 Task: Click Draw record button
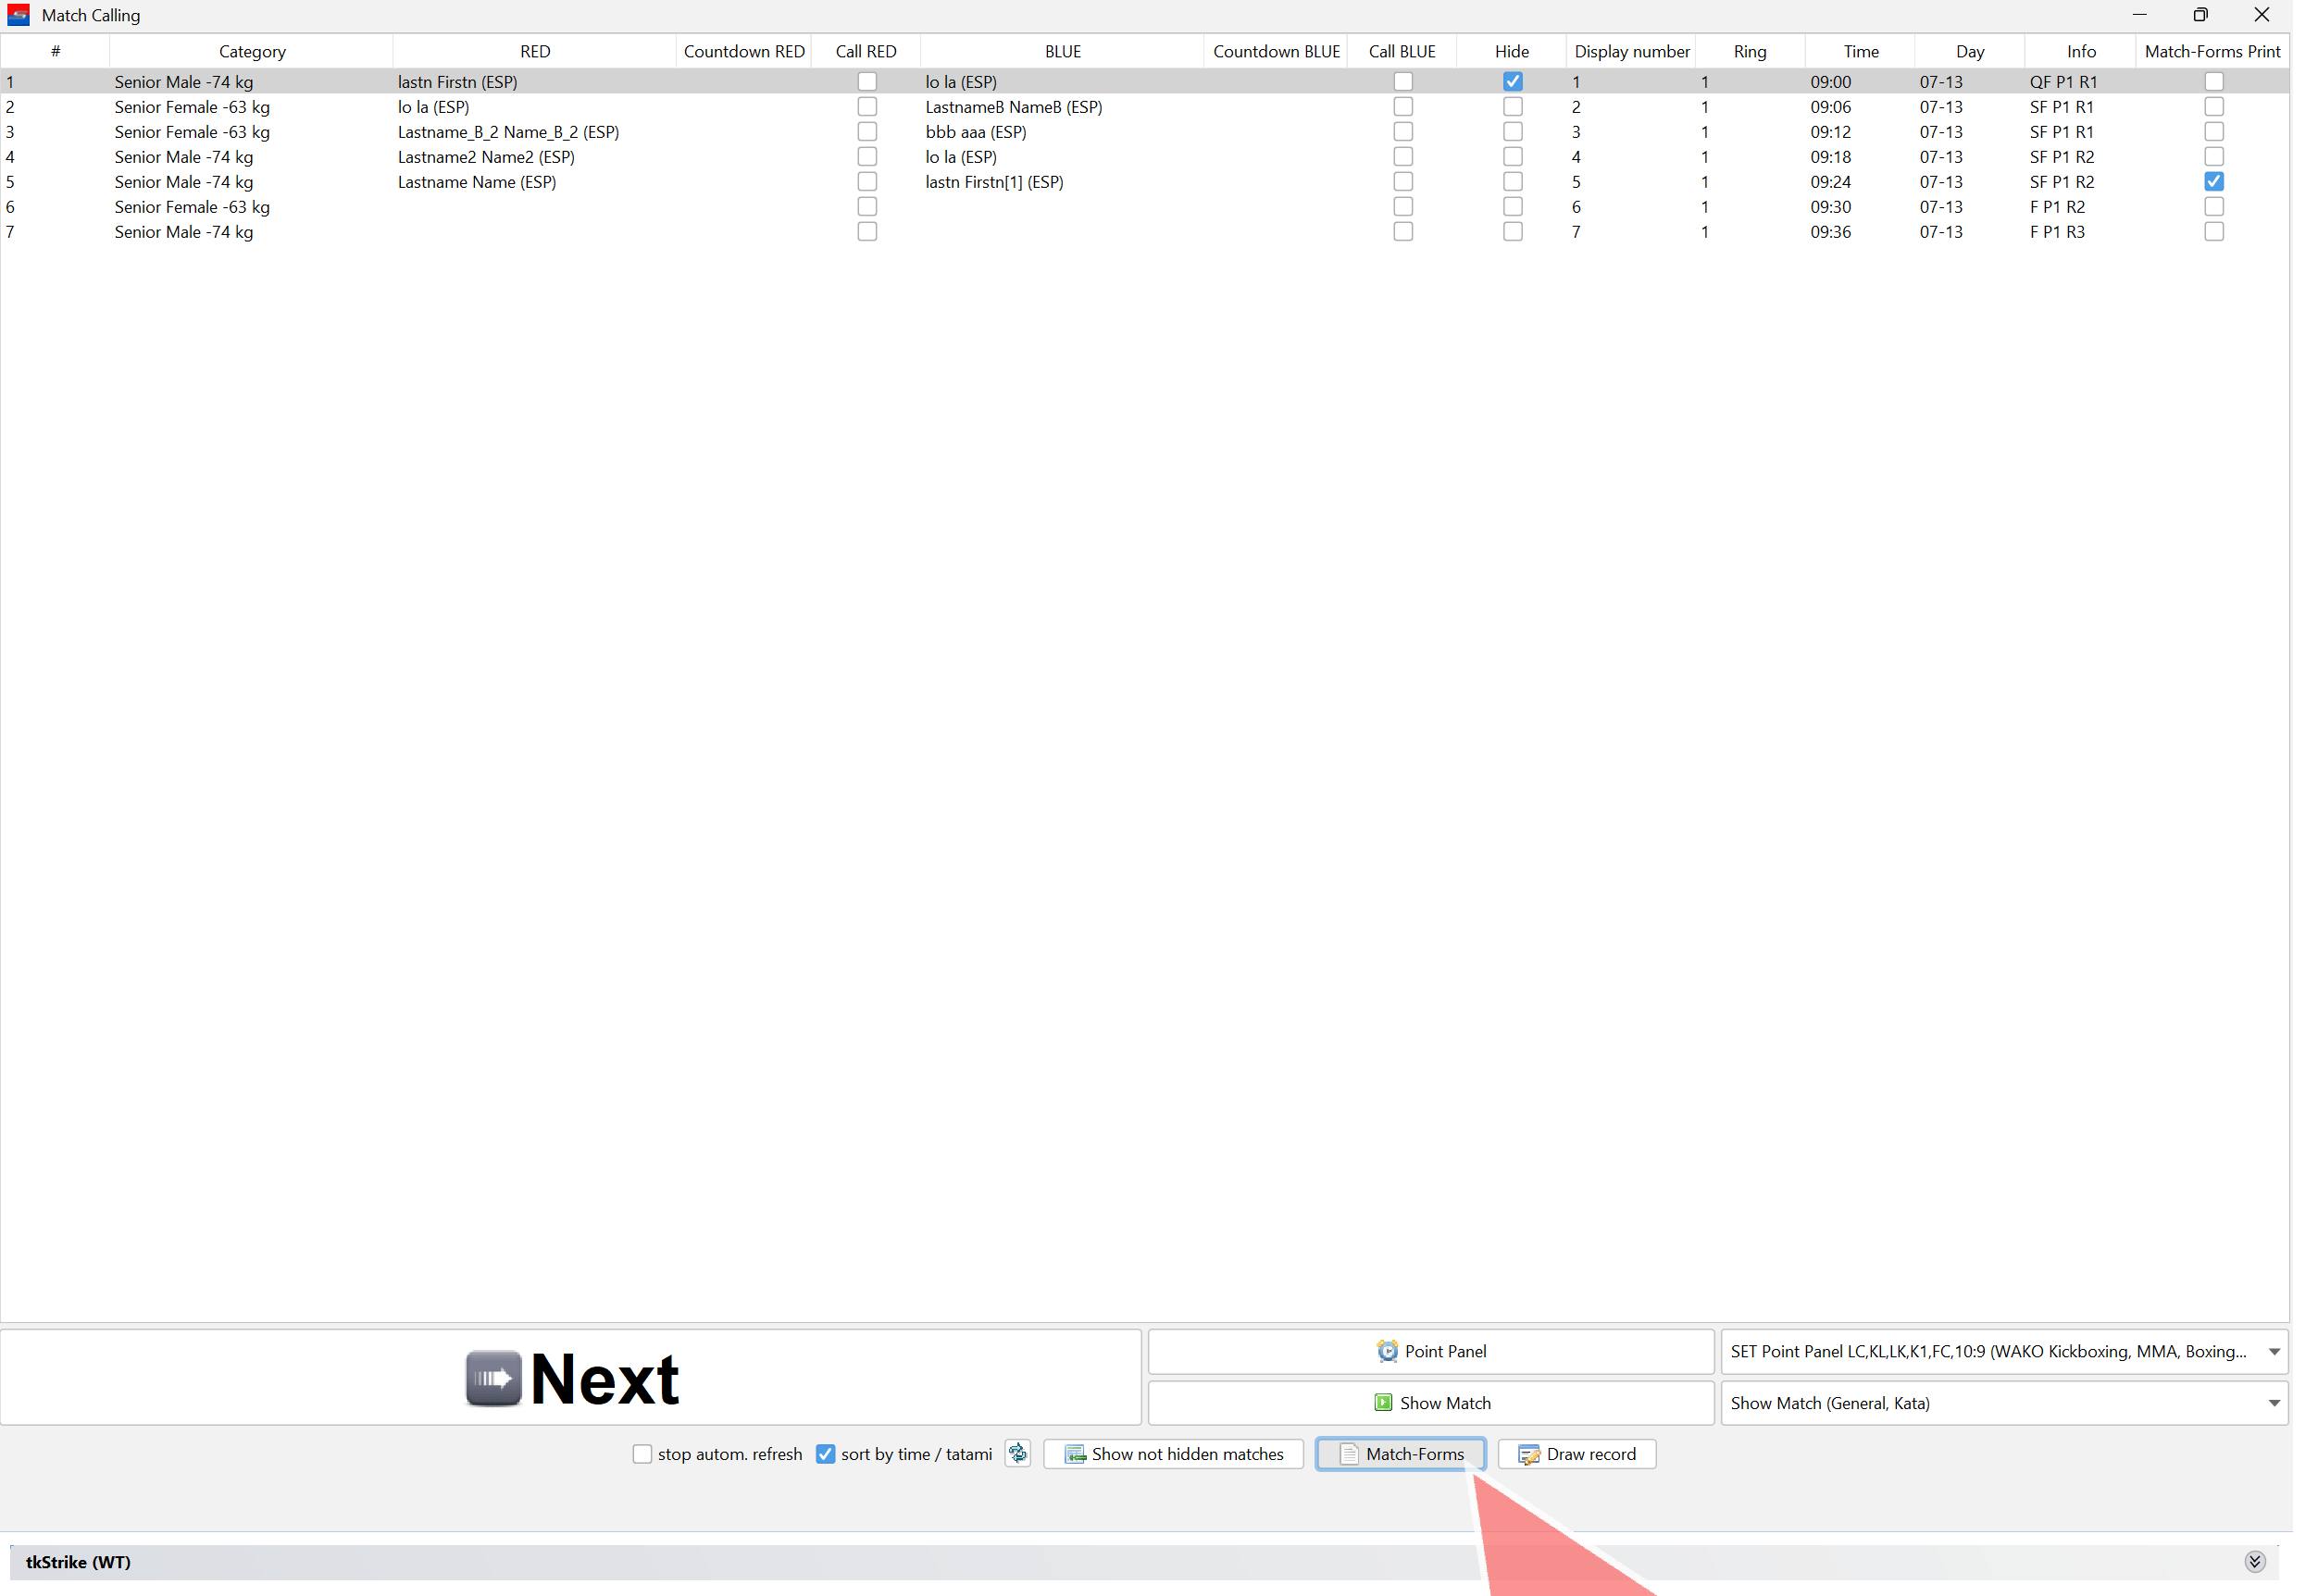coord(1576,1454)
